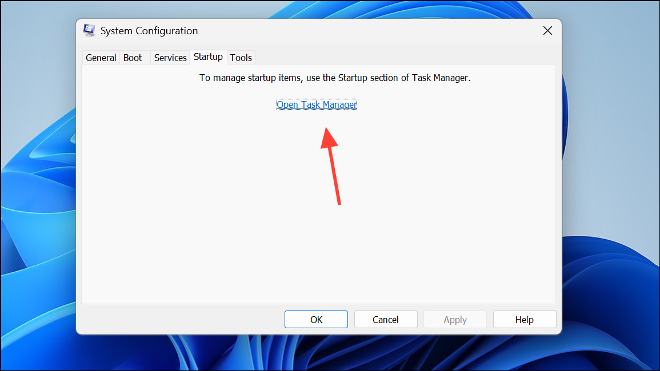The height and width of the screenshot is (371, 660).
Task: Close the System Configuration window
Action: pos(547,30)
